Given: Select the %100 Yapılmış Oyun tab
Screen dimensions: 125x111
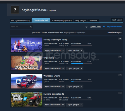Looking at the screenshot, I should pyautogui.click(x=62, y=21).
